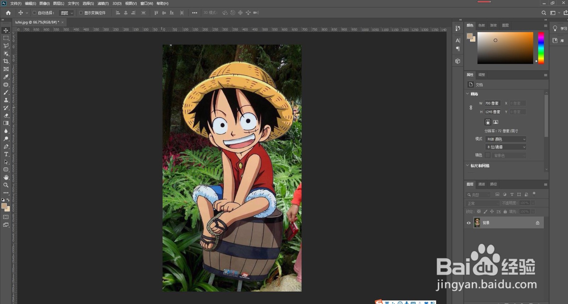Click inside the orange color picker field
568x304 pixels.
(x=505, y=48)
